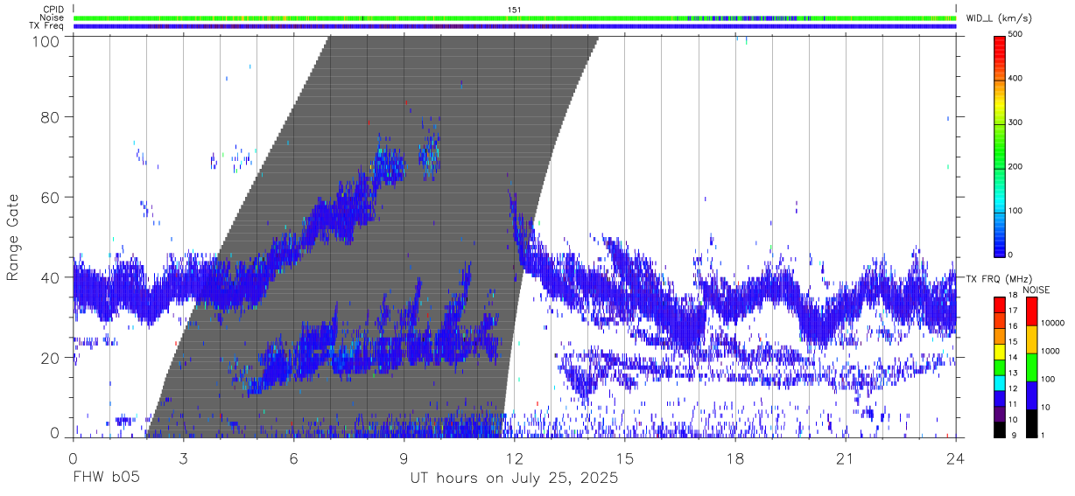Screen dimensions: 1075x496
Task: Click the 300 tick on the width colorbar
Action: point(1016,122)
